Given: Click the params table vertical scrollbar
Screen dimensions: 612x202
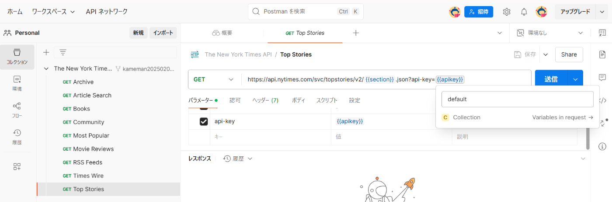Looking at the screenshot, I should click(587, 138).
